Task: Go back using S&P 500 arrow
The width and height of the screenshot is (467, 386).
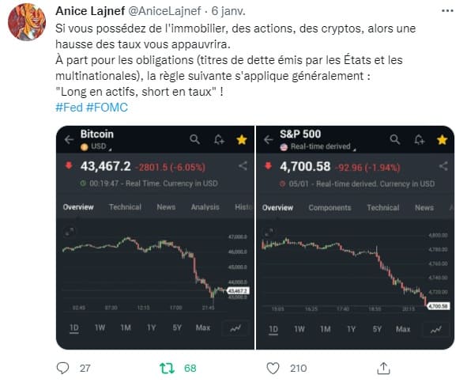Action: point(269,139)
